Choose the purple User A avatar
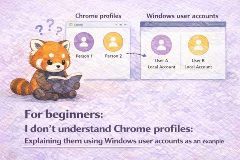Viewport: 240px width, 160px height. click(x=161, y=45)
